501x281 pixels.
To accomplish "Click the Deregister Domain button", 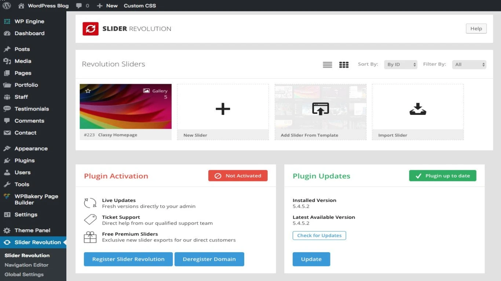I will 209,259.
